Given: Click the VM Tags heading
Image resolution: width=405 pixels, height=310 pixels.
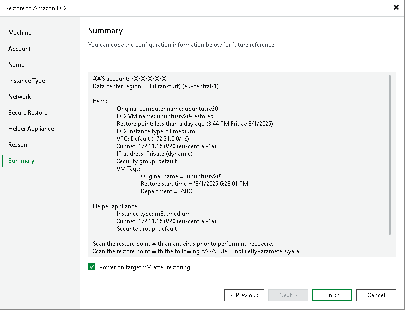Looking at the screenshot, I should click(128, 168).
